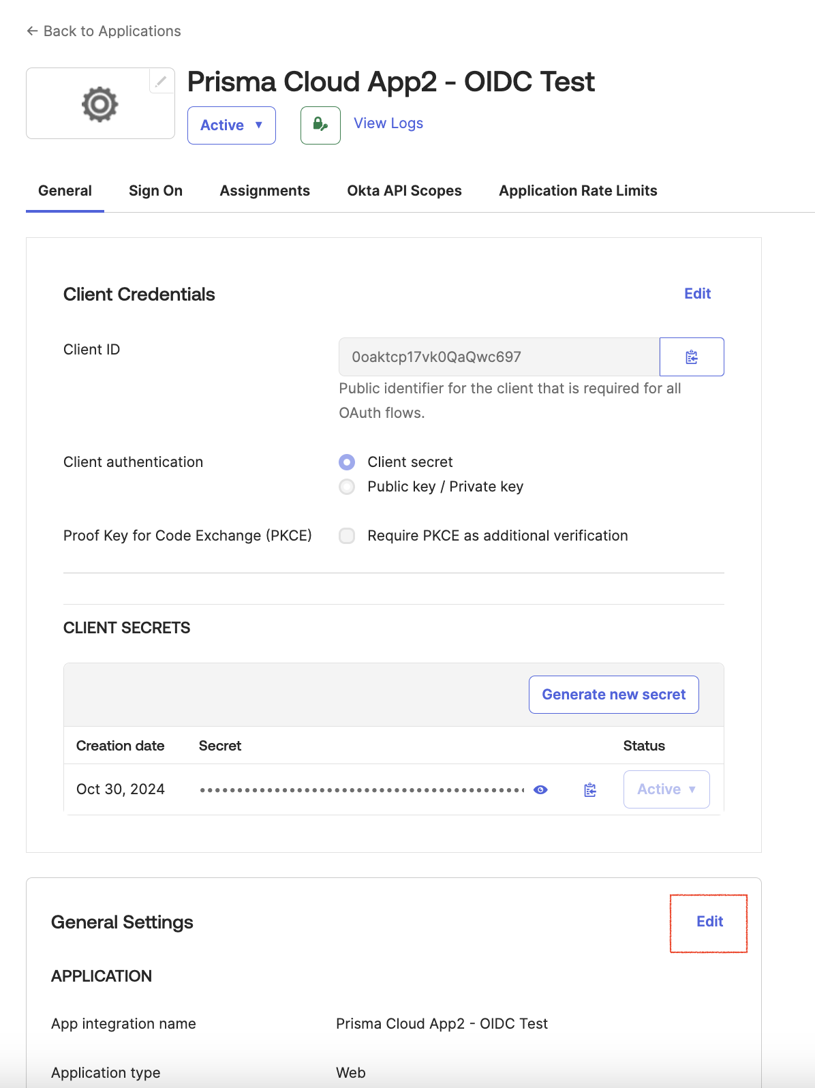This screenshot has height=1088, width=815.
Task: Copy the Client ID to clipboard
Action: coord(692,357)
